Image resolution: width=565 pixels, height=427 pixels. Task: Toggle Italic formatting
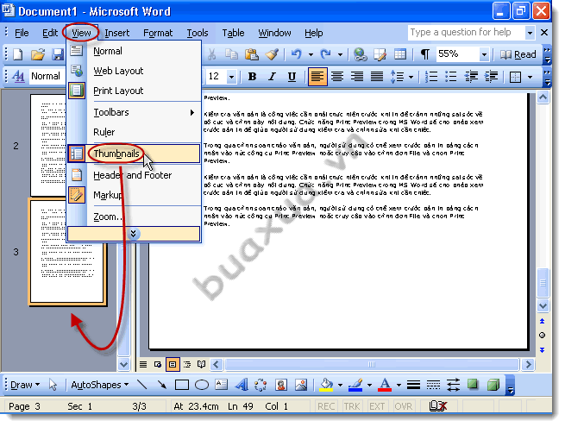[272, 77]
